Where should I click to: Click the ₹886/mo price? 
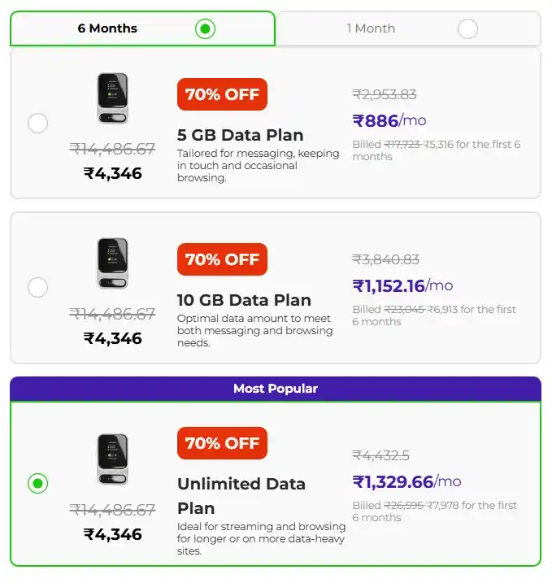coord(389,121)
